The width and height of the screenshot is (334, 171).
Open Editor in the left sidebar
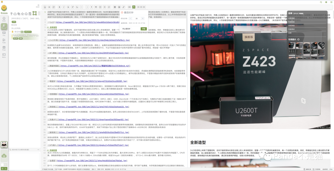tap(4, 26)
